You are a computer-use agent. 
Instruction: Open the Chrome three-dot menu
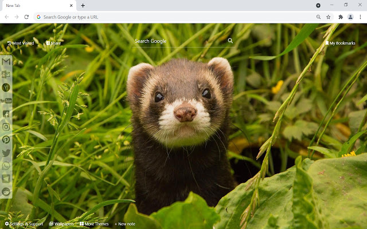(x=361, y=17)
